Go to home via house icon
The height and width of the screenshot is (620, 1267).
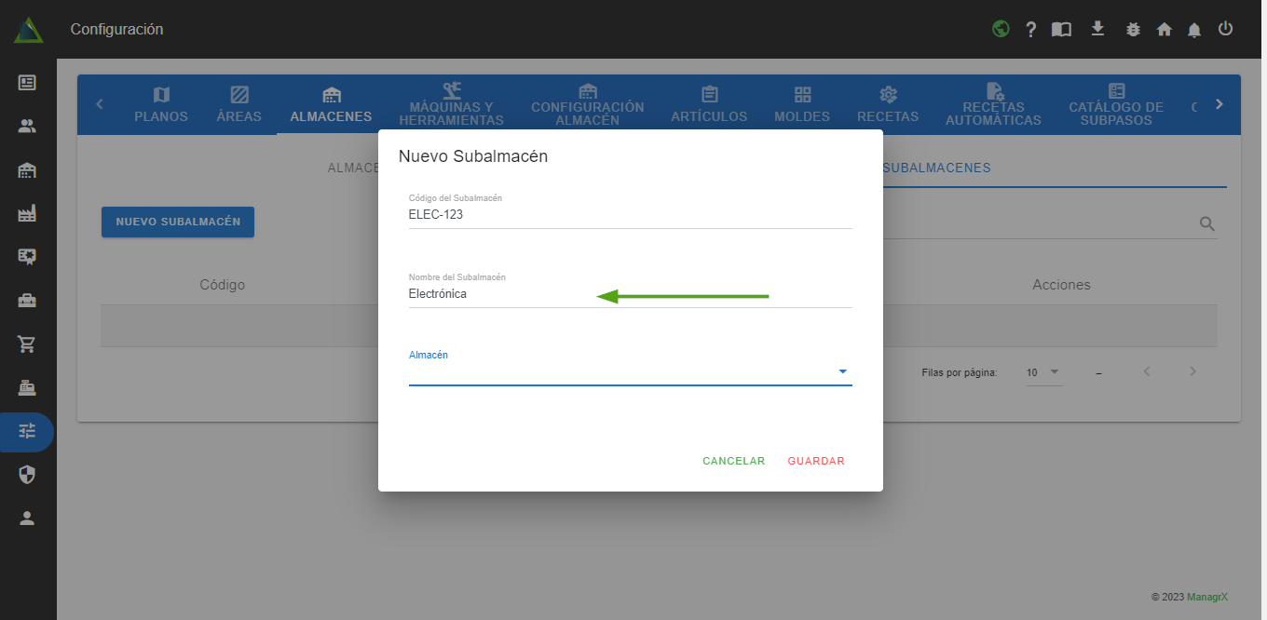(x=1164, y=30)
